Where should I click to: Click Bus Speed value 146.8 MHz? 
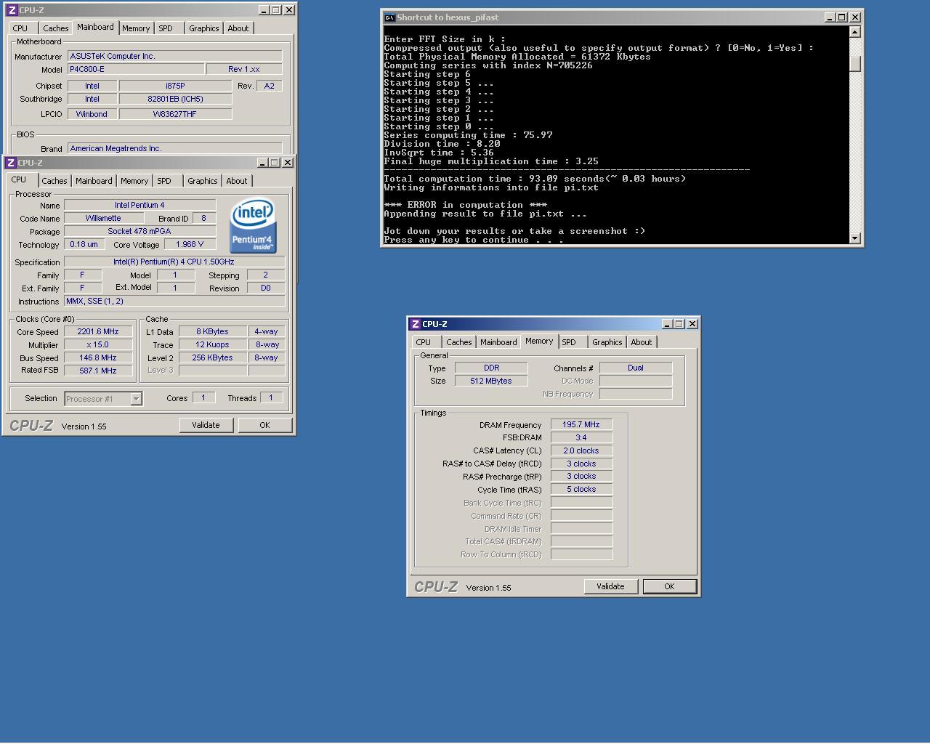click(x=98, y=357)
